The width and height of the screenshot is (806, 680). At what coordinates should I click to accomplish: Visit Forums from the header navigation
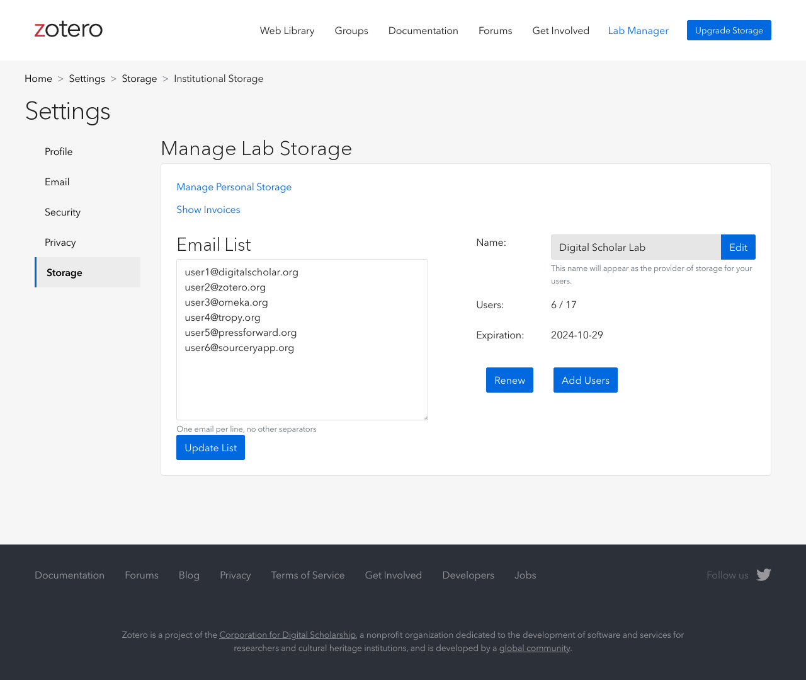click(x=496, y=30)
